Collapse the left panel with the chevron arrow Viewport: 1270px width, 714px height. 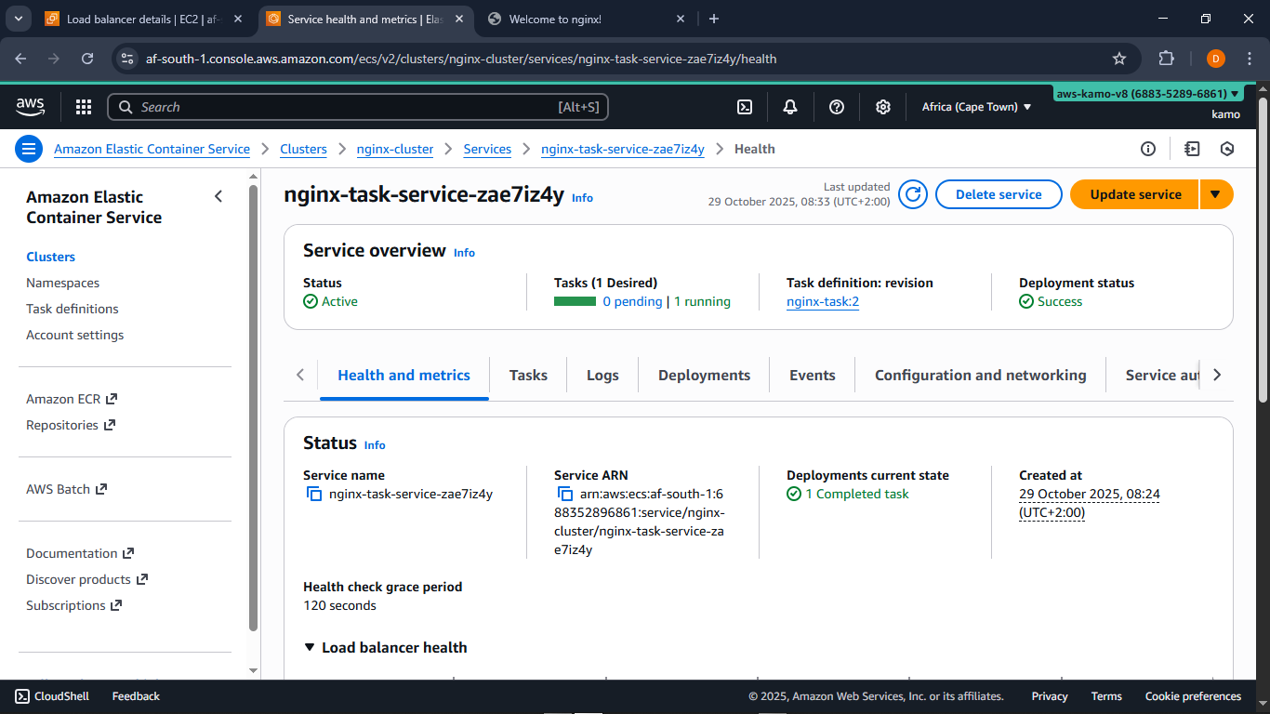point(218,196)
